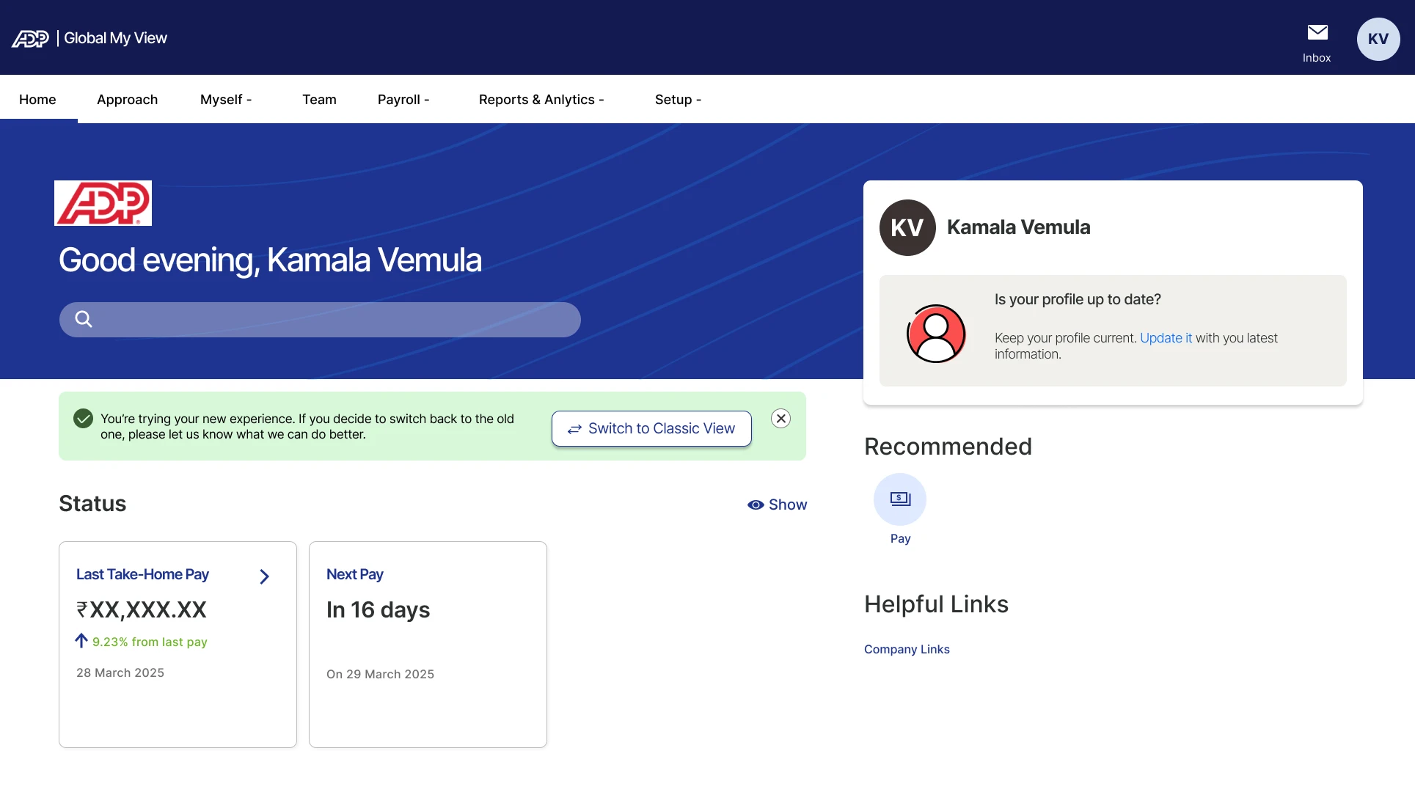Go to the Approach tab

[x=127, y=100]
